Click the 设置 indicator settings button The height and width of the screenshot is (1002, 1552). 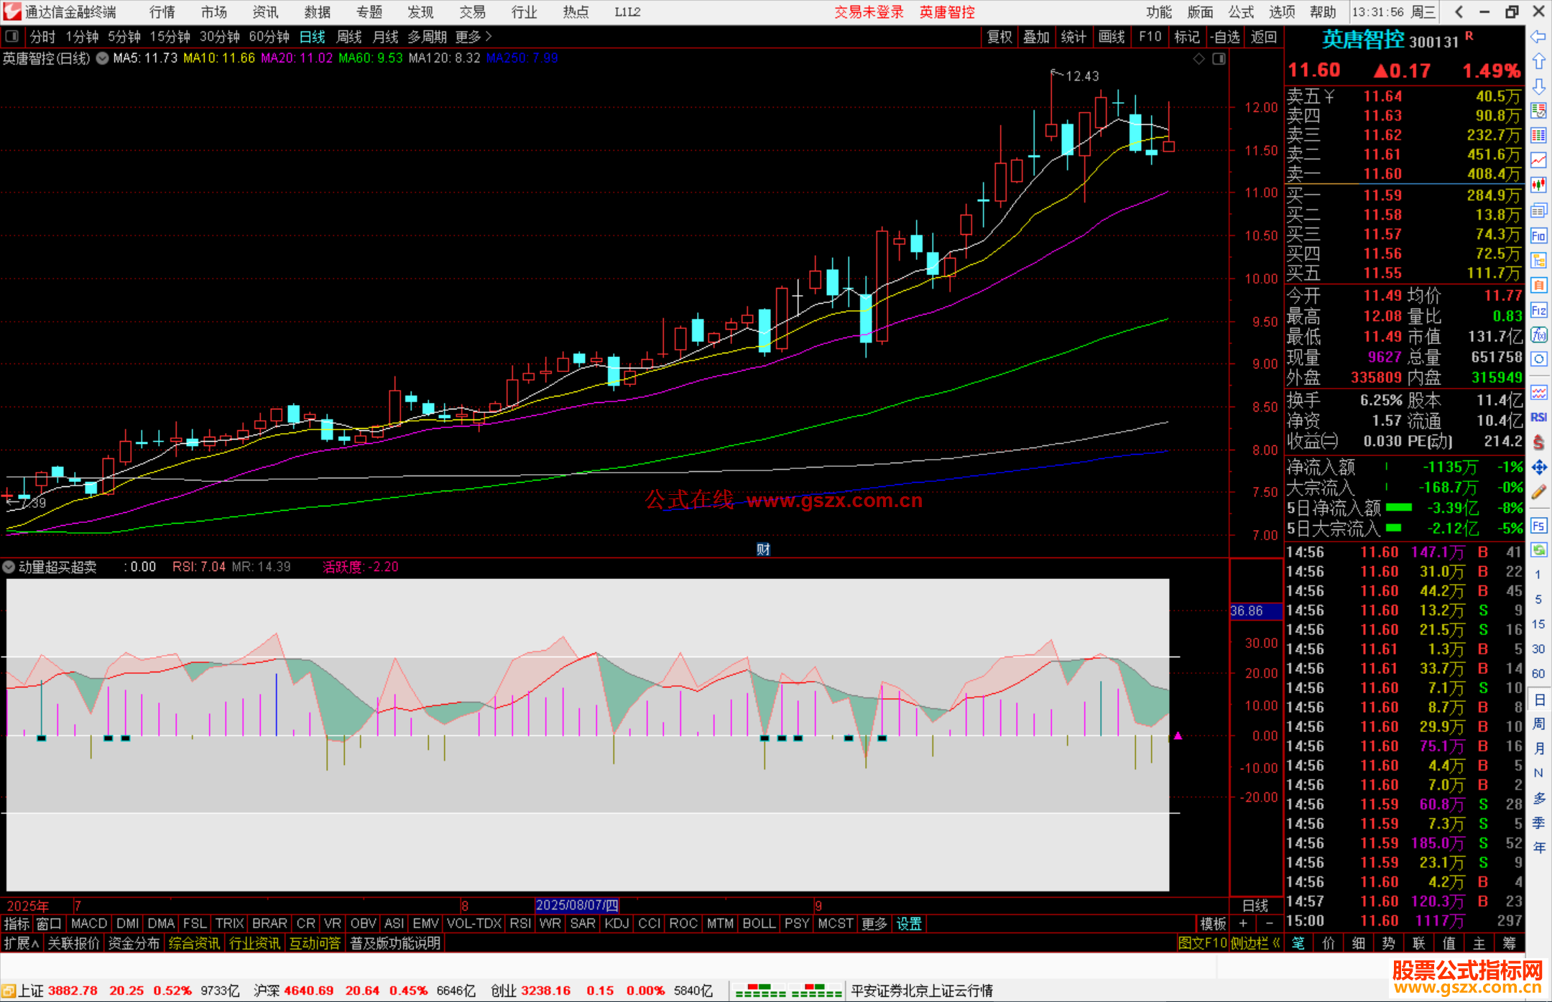click(909, 924)
